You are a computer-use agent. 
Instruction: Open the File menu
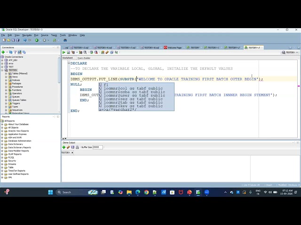pyautogui.click(x=3, y=35)
